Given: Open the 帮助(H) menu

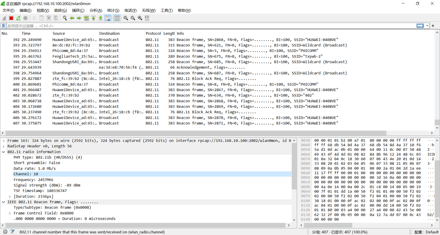Looking at the screenshot, I should [184, 10].
